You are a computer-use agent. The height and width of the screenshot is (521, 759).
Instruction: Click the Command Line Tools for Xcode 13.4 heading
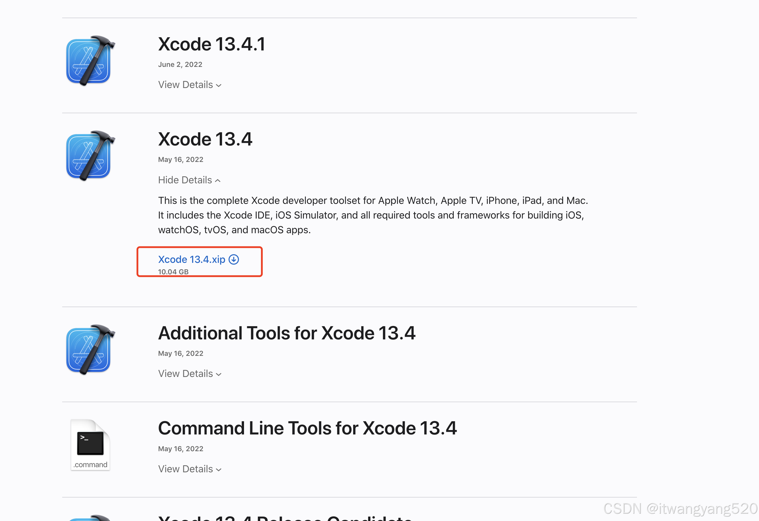307,428
